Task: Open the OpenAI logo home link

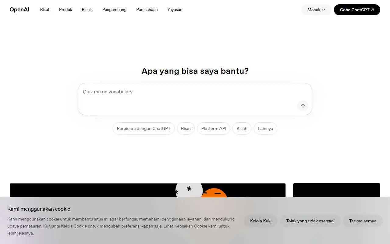Action: 19,9
